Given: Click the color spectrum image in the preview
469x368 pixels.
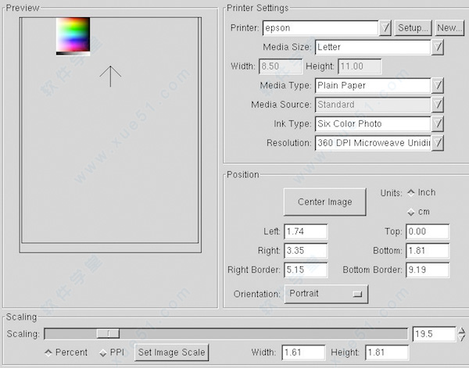Looking at the screenshot, I should [x=73, y=37].
